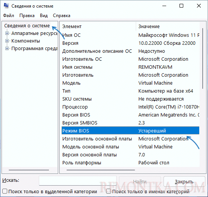
Task: Click the 10.0.22000 Сборка 22000 value
Action: [x=167, y=43]
